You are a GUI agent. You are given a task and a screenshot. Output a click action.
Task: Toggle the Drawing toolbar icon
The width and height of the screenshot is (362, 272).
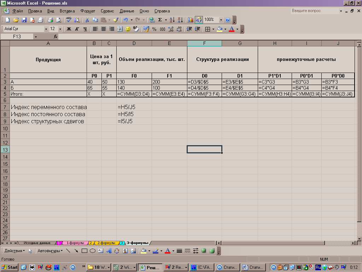[199, 20]
